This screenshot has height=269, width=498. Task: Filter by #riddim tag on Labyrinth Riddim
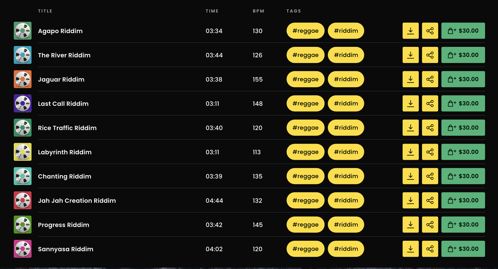(346, 152)
